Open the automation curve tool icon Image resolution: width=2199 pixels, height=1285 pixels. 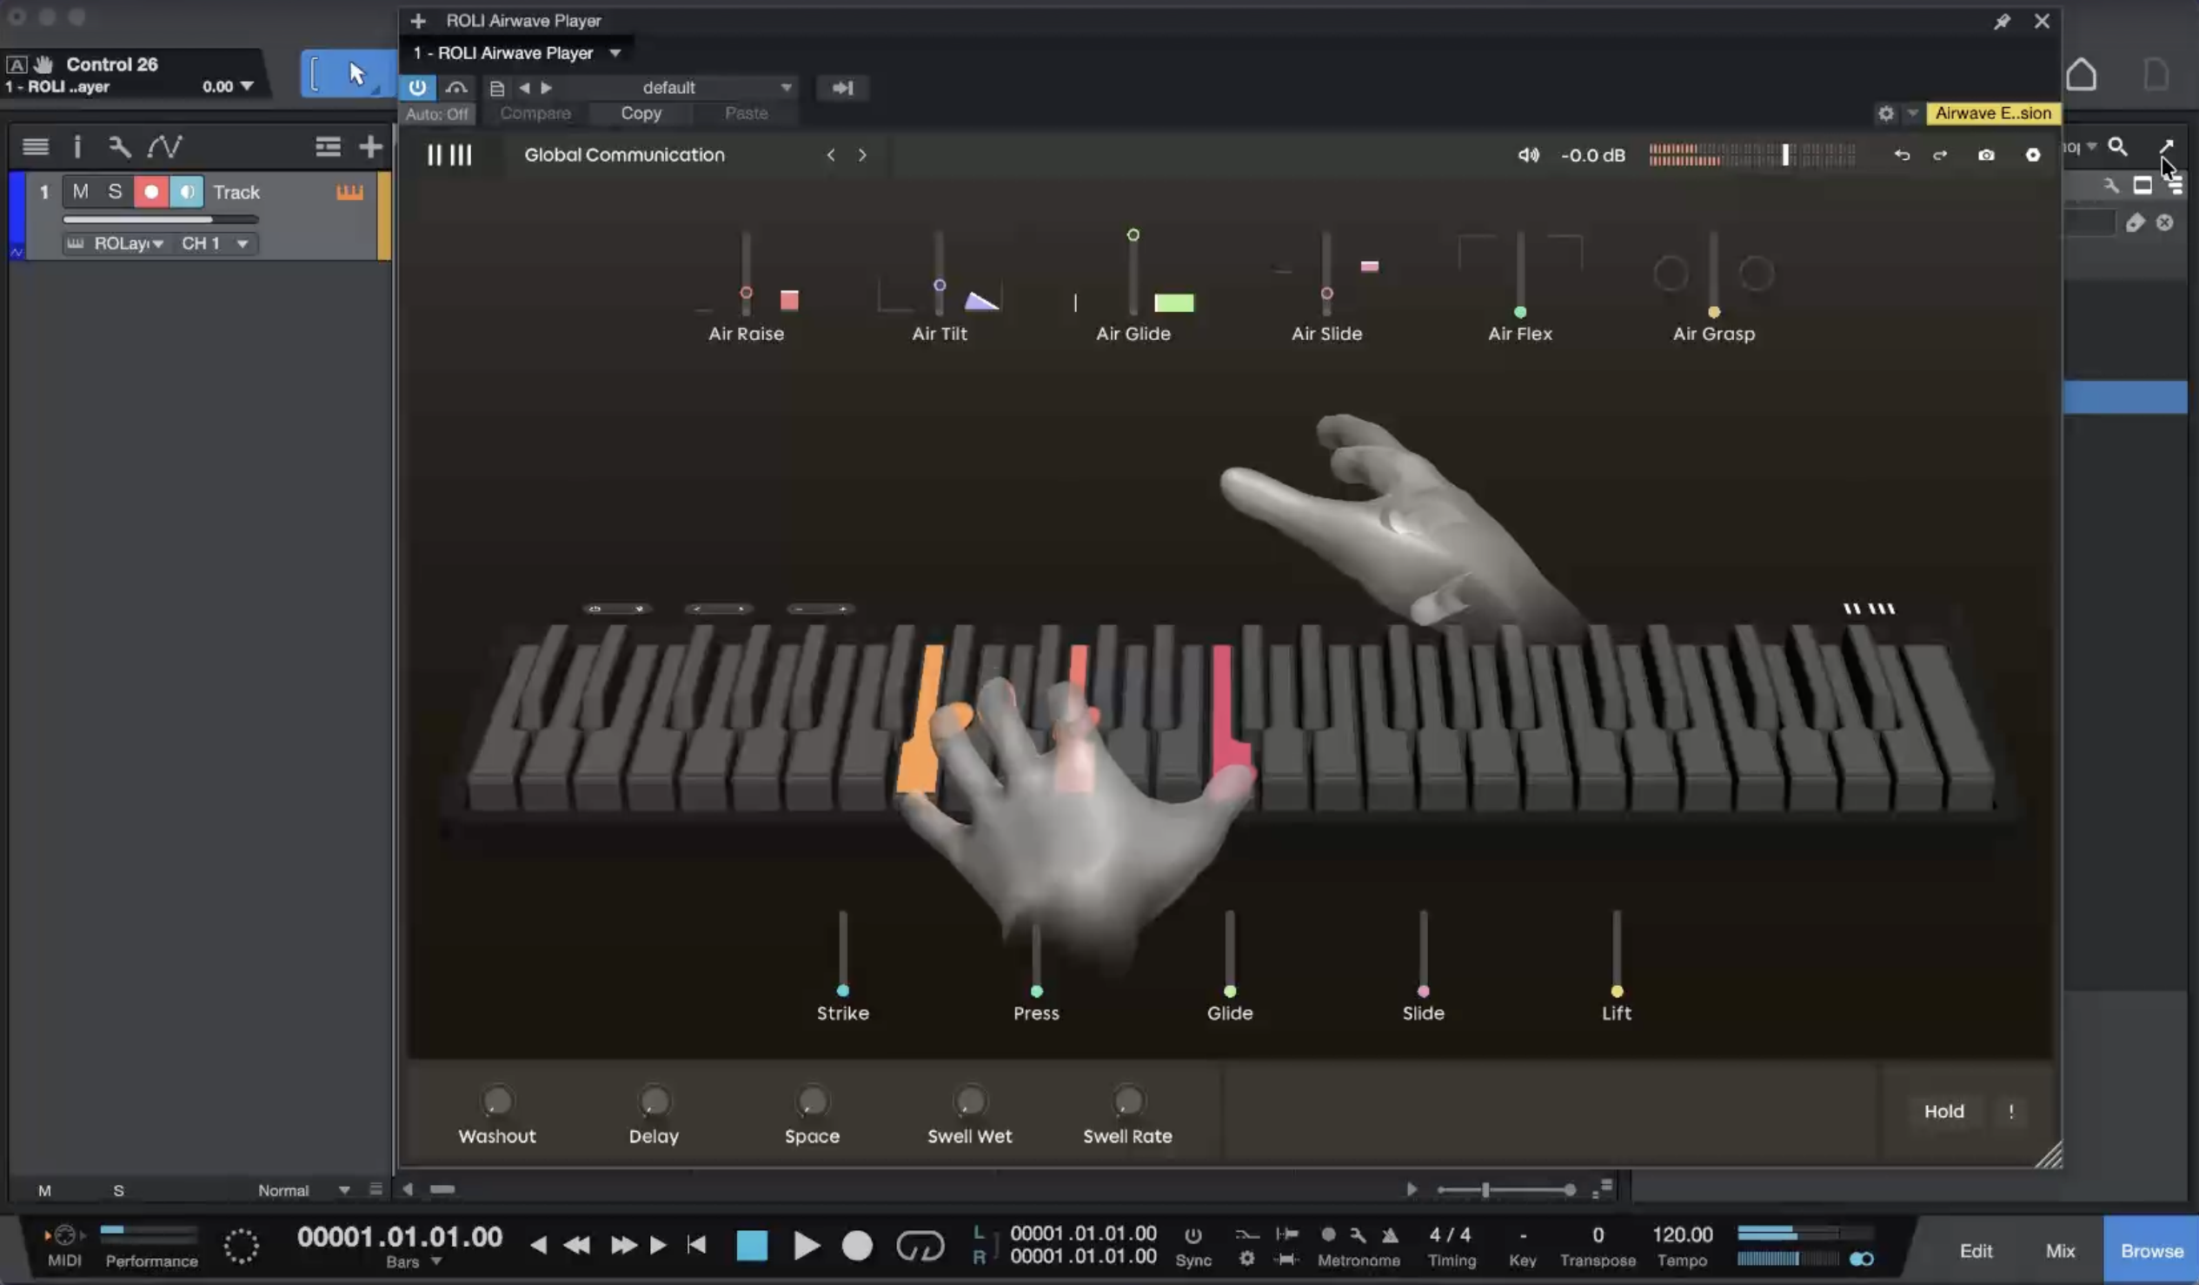pyautogui.click(x=164, y=147)
